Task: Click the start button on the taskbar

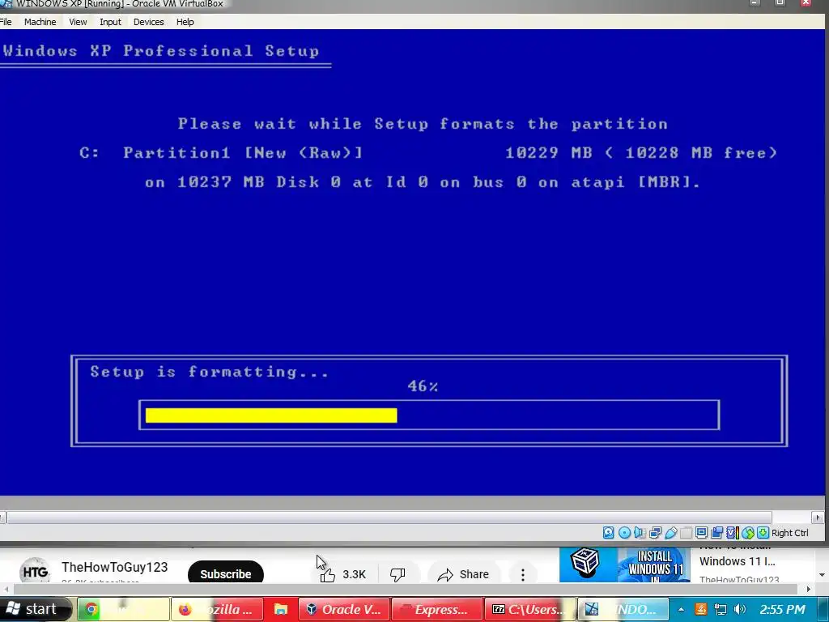Action: (x=35, y=609)
